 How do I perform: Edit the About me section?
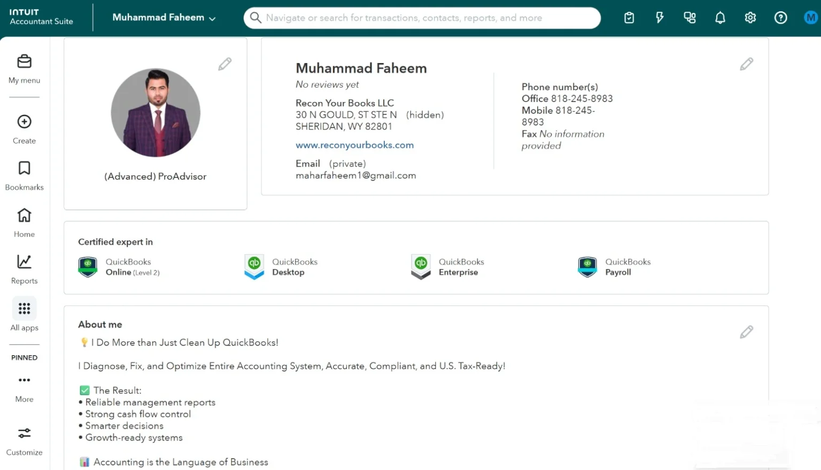point(746,332)
